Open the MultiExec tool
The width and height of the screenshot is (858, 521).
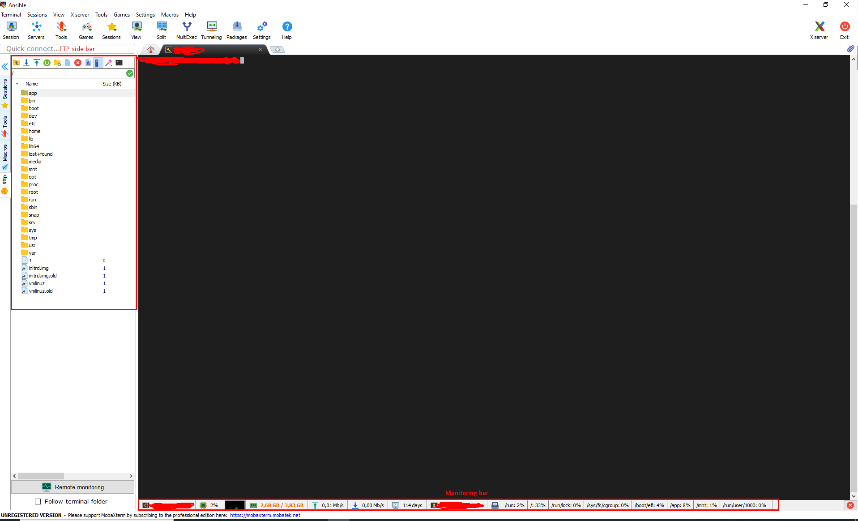pos(186,30)
